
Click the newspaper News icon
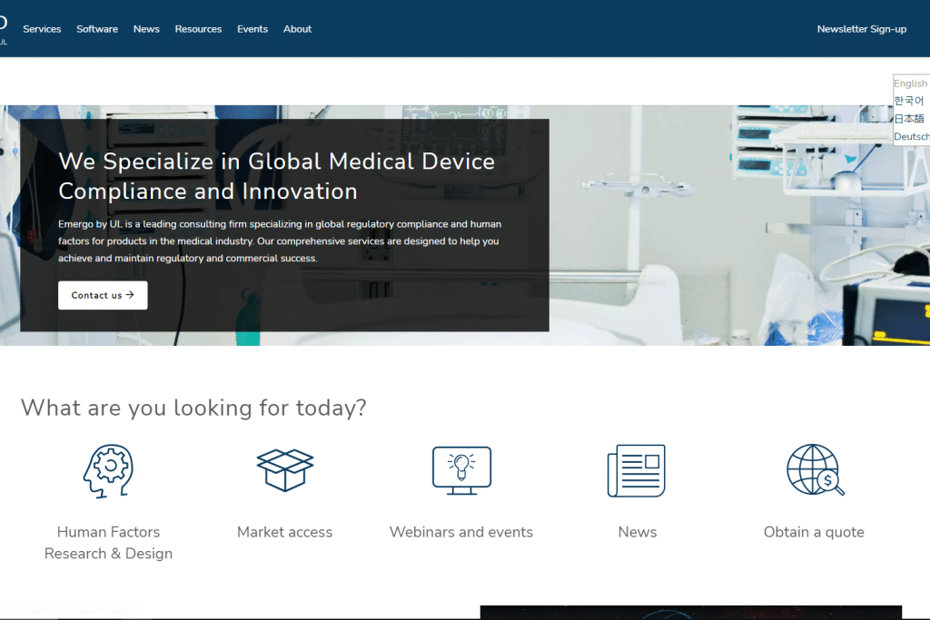[637, 470]
